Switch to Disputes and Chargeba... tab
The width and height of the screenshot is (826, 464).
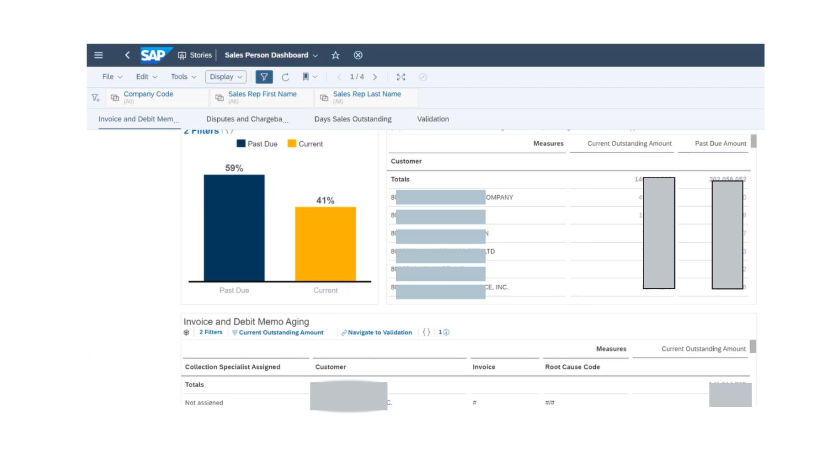[x=247, y=119]
